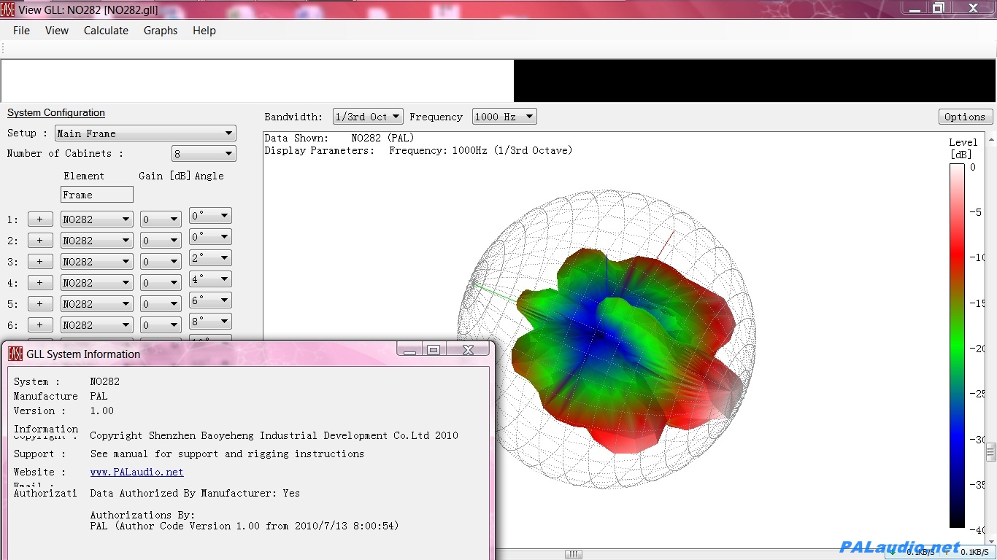
Task: Click the plus button for cabinet 1
Action: click(x=40, y=219)
